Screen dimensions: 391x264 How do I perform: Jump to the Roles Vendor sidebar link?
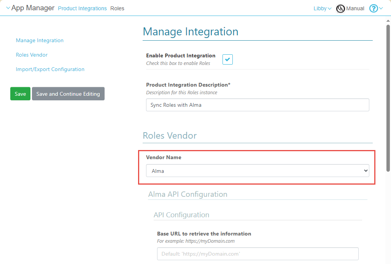[32, 55]
